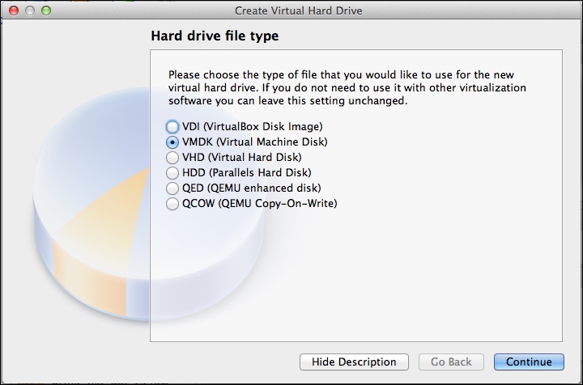The width and height of the screenshot is (583, 385).
Task: Click the Hard drive file type heading
Action: [215, 36]
